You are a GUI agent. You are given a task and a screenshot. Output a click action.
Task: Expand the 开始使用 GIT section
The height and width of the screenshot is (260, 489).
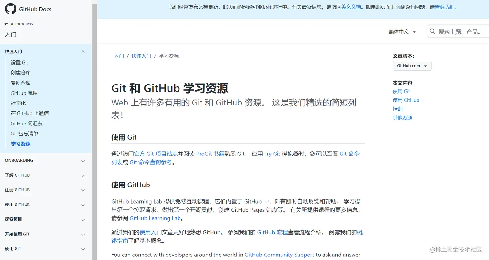[83, 234]
